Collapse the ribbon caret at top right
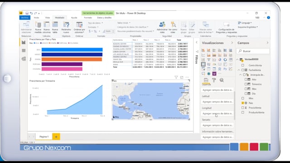290x163 pixels. point(264,18)
